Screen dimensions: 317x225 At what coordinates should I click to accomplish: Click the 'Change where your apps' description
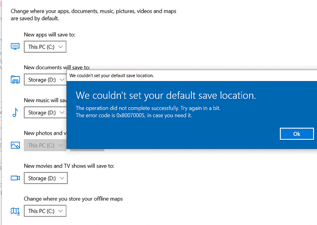click(x=93, y=15)
